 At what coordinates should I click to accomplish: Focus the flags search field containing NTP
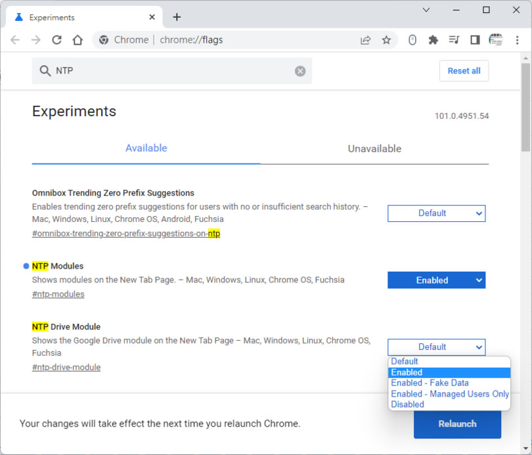172,70
